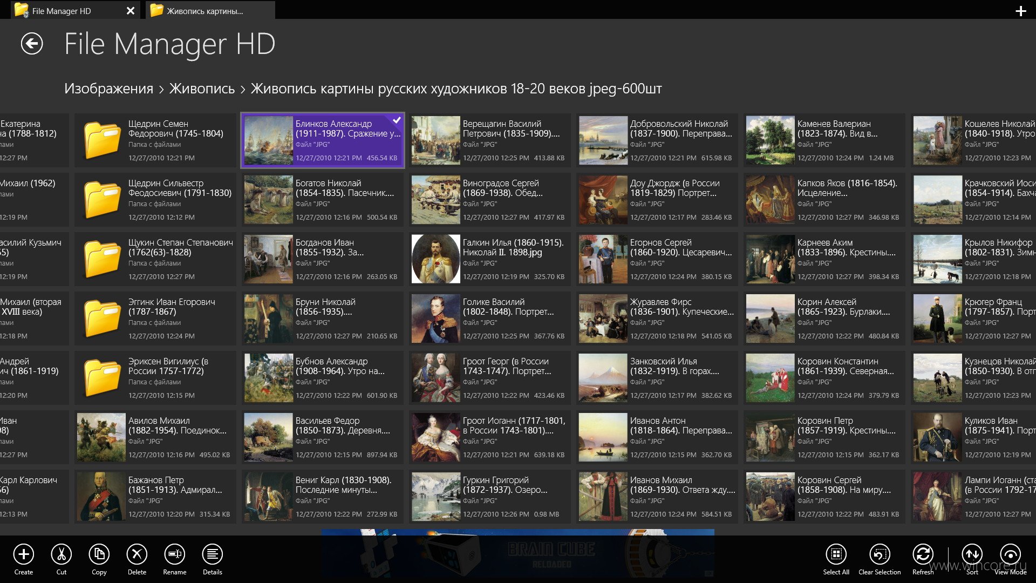Change the View Mode icon
Screen dimensions: 1036x583
(1011, 554)
